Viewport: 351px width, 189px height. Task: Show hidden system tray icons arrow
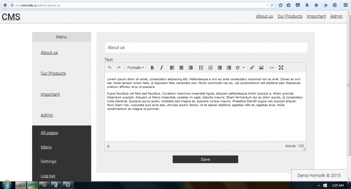pos(319,186)
